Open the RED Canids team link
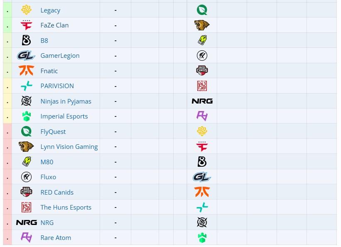This screenshot has width=341, height=247. point(57,193)
